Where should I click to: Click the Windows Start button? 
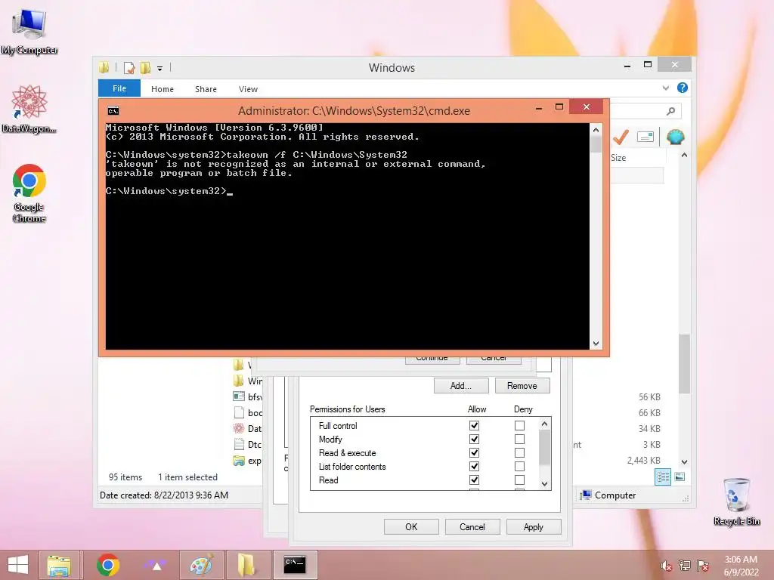(x=18, y=565)
